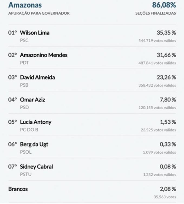Click the 120.155 votos válidos count
Viewport: 184px width, 204px height.
click(x=157, y=108)
